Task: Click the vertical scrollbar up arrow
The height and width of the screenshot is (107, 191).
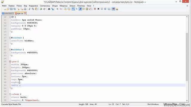Action: [187, 17]
